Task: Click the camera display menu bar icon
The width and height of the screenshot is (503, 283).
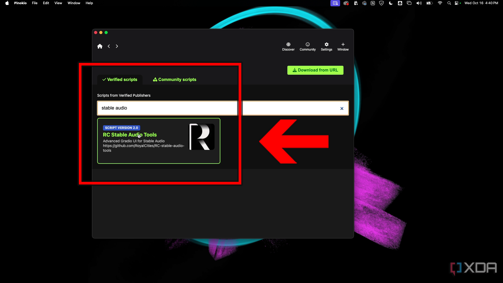Action: click(364, 3)
